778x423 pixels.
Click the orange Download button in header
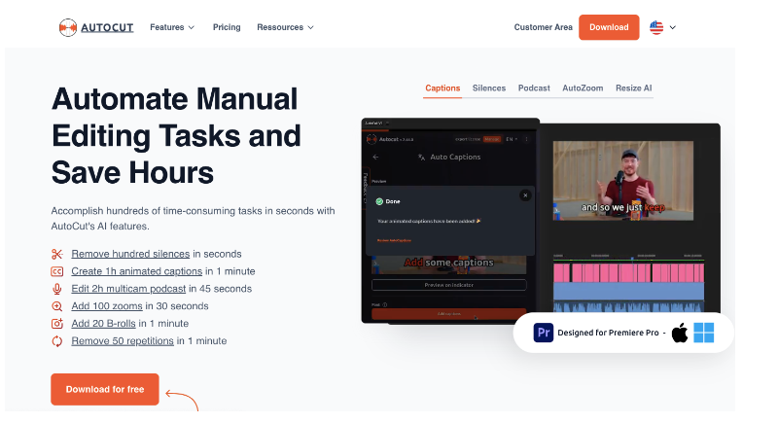(609, 27)
